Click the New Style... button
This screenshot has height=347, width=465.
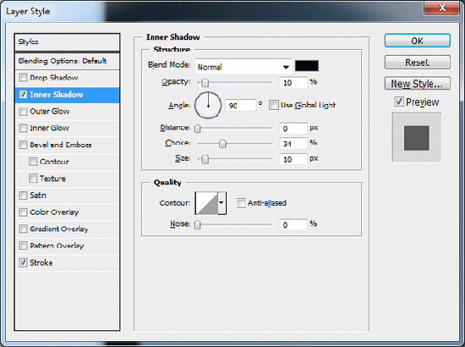coord(418,84)
